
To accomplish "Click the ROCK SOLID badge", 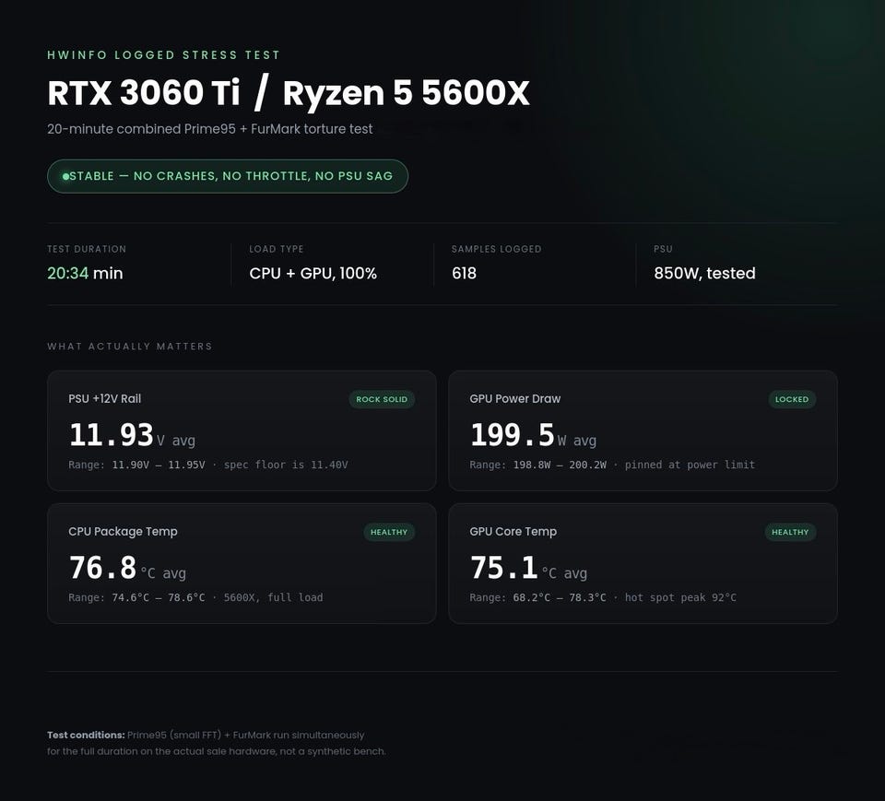I will coord(382,399).
